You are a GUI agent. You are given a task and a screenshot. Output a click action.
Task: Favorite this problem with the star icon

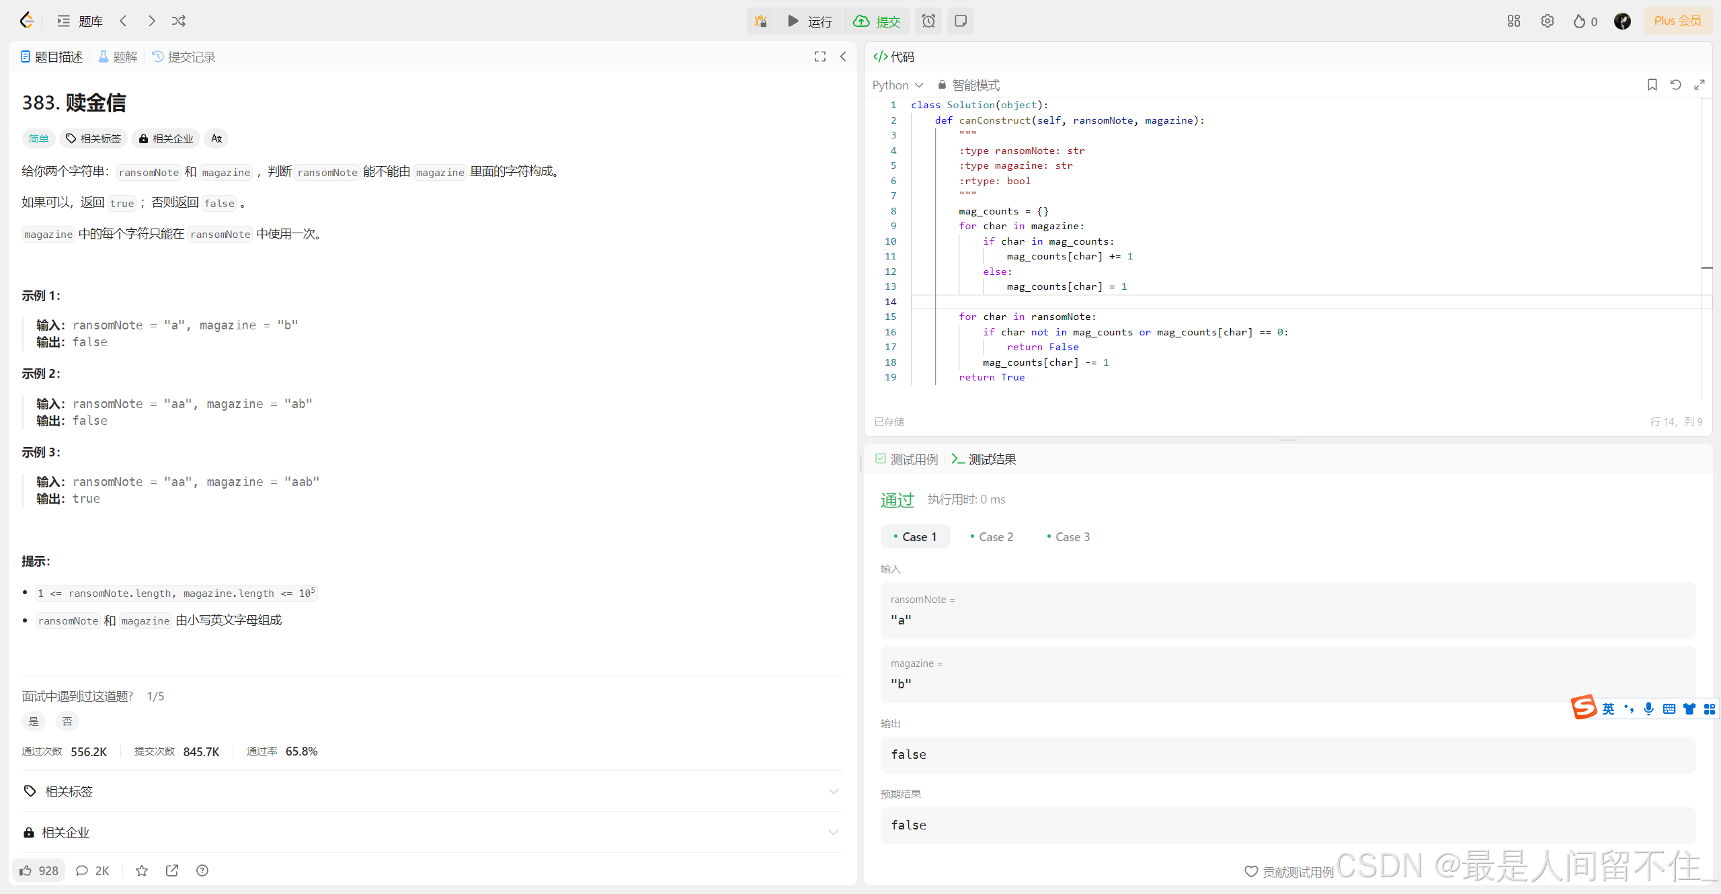[x=142, y=870]
